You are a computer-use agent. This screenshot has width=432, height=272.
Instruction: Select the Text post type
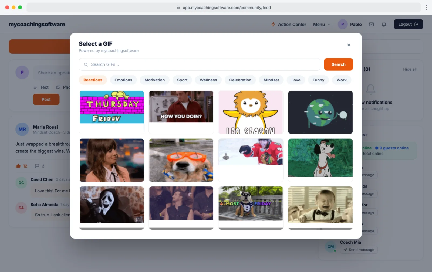(41, 87)
